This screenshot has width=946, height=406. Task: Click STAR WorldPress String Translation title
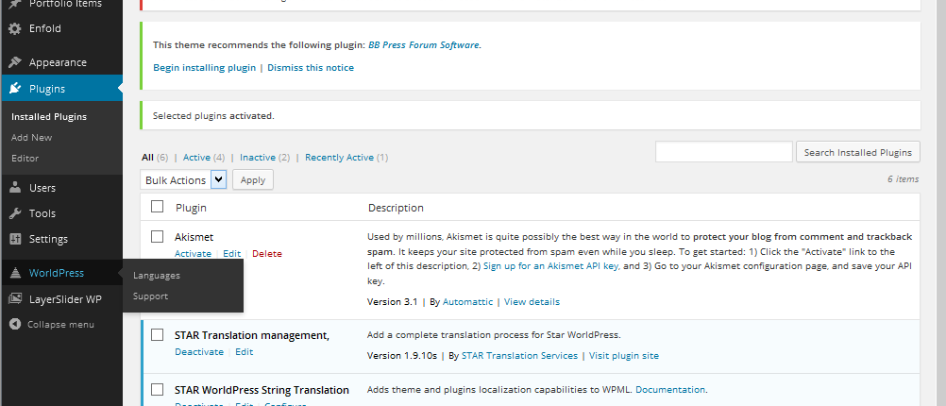262,390
